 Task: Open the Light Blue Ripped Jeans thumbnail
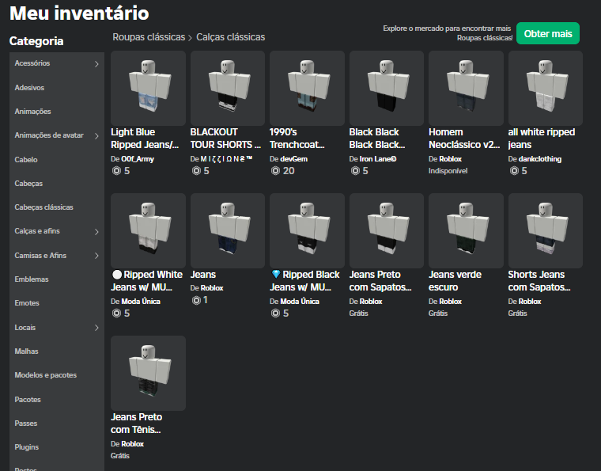148,87
